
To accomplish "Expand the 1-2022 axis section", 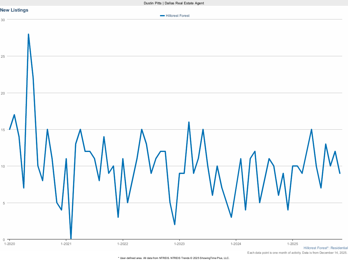I will 123,244.
